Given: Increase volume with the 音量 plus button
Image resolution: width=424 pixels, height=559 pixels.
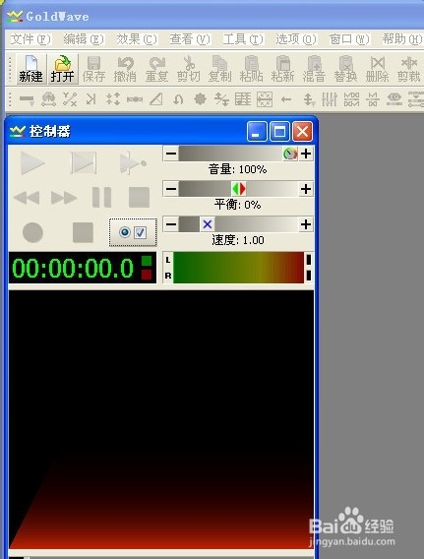Looking at the screenshot, I should pos(306,154).
